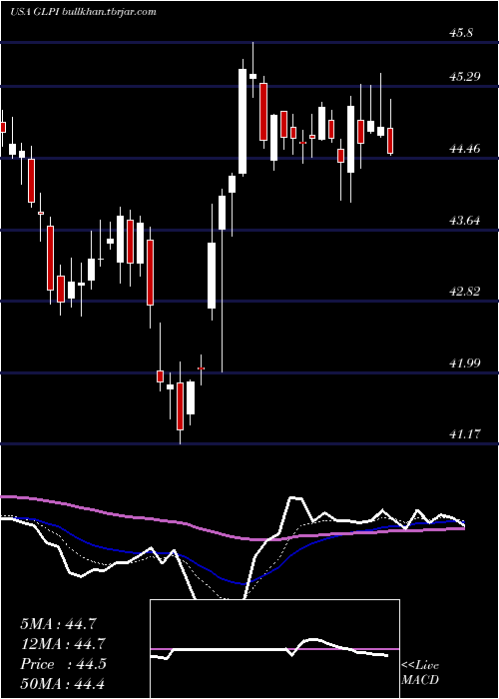Viewport: 499px width, 699px height.
Task: Click the '<<Live MACD' label
Action: [420, 673]
